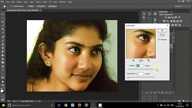Open the Character panel icon
This screenshot has width=192, height=108.
[x=144, y=14]
